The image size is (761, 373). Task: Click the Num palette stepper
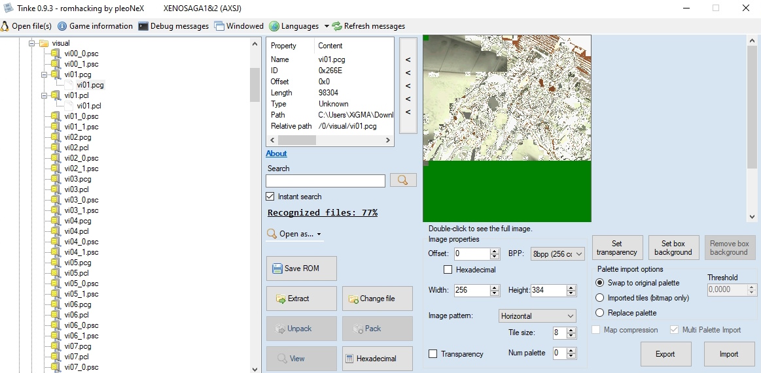571,353
